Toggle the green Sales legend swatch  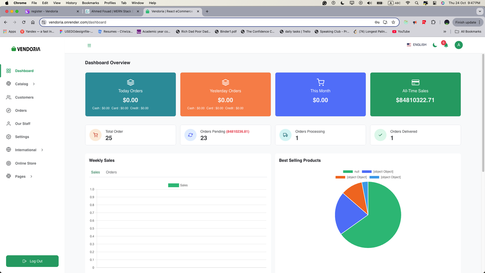coord(174,185)
